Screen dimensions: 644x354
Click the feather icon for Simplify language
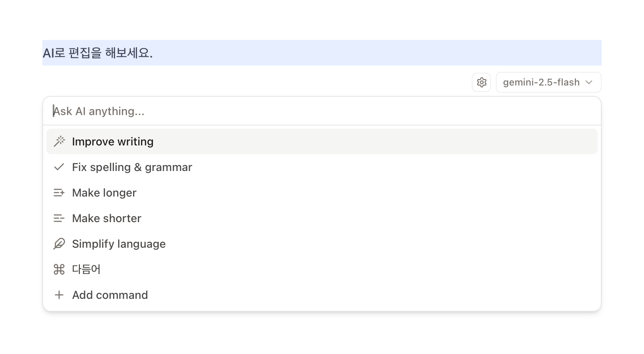pyautogui.click(x=59, y=244)
